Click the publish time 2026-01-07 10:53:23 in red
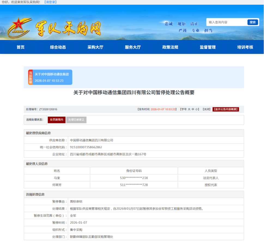The image size is (264, 245). tap(163, 109)
